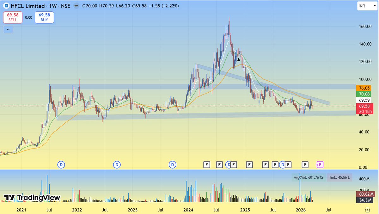Click the 1mL: 45.56 L label
The image size is (379, 214).
(339, 177)
